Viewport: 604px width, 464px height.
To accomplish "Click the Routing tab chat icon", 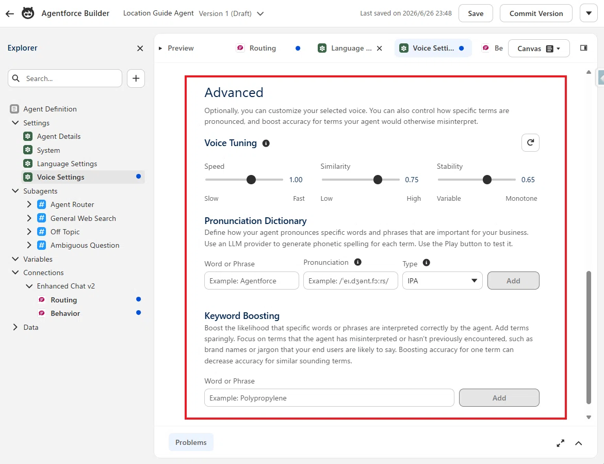I will click(240, 48).
